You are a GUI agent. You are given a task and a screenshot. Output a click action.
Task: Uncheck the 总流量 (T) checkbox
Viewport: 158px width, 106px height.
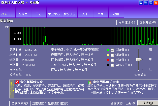tap(112, 50)
